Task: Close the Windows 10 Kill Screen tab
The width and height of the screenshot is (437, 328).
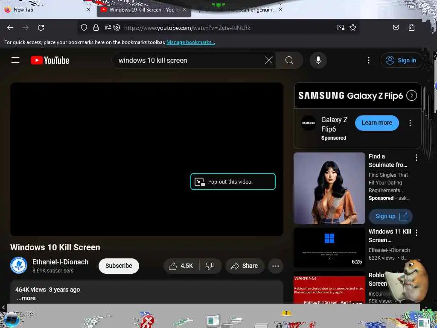Action: coord(184,9)
